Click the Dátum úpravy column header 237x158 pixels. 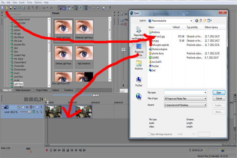pos(213,27)
